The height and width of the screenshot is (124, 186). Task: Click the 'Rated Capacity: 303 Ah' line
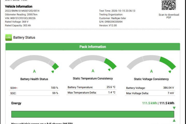(x=18, y=25)
